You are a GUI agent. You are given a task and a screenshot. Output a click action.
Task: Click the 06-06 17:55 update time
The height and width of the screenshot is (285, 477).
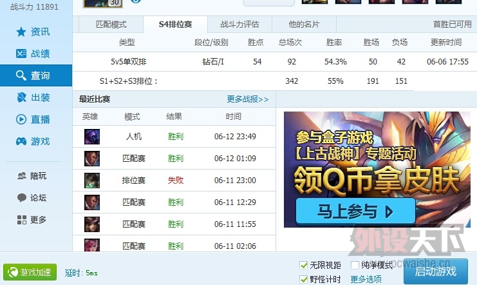[447, 62]
